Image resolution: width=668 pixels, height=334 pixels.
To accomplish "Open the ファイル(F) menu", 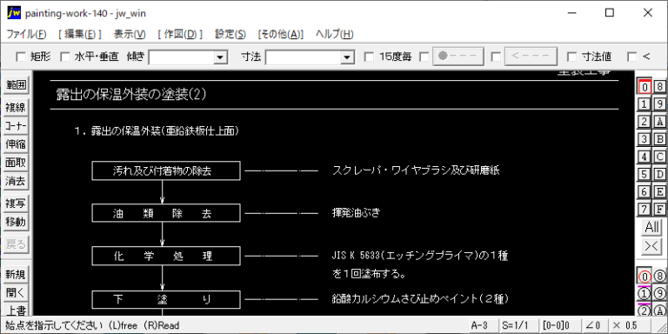I will pos(26,35).
